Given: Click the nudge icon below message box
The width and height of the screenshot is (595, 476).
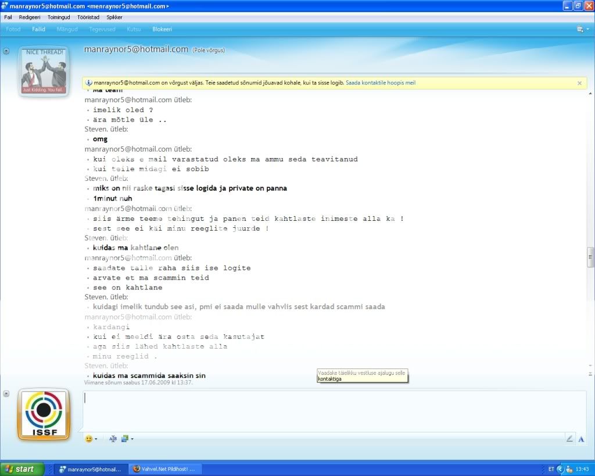Looking at the screenshot, I should 113,439.
